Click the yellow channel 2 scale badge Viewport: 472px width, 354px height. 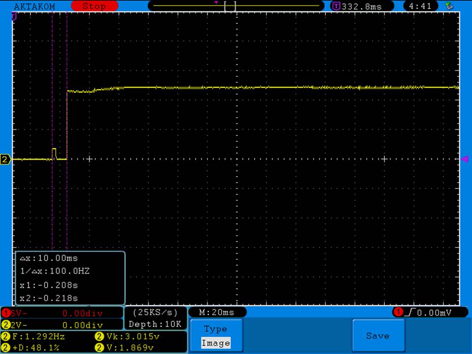[6, 325]
